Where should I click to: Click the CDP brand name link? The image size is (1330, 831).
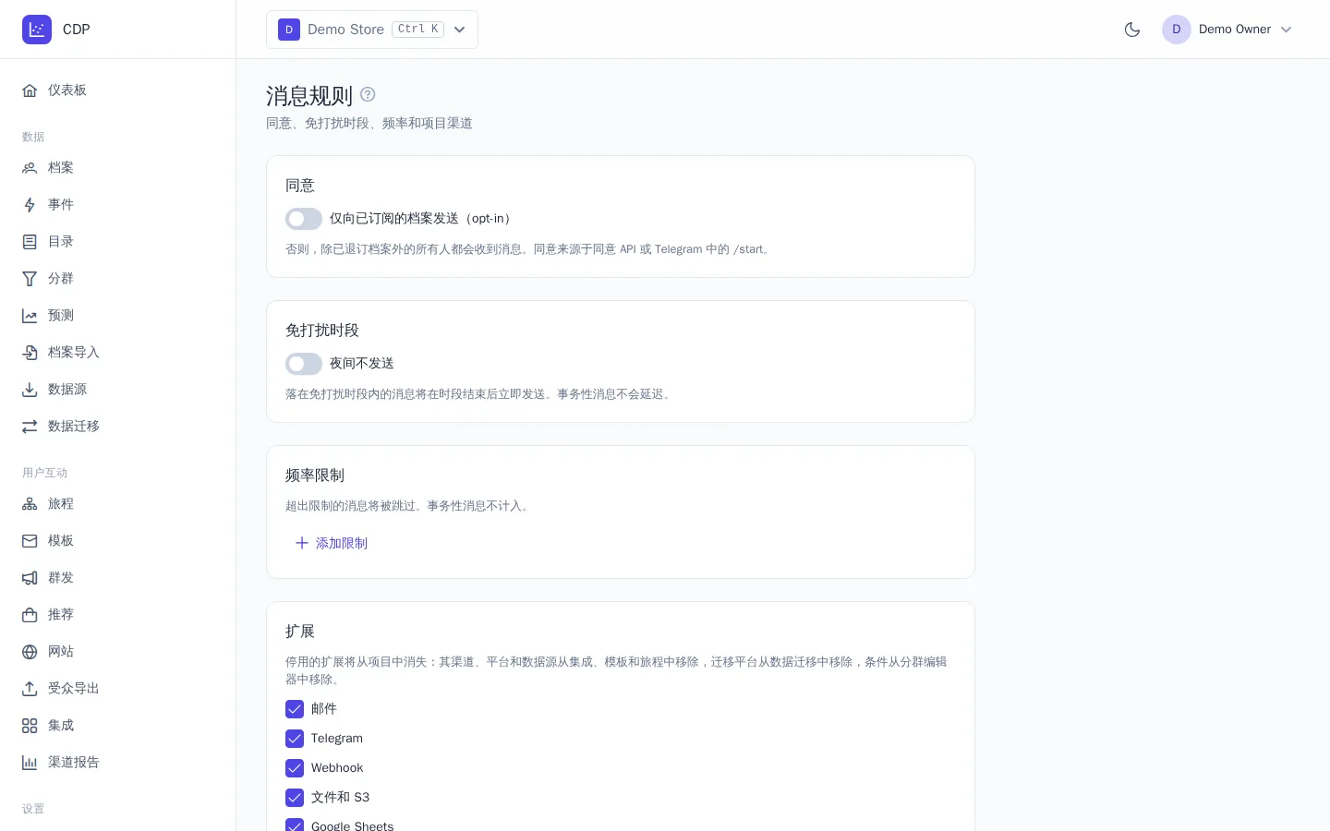click(x=77, y=30)
